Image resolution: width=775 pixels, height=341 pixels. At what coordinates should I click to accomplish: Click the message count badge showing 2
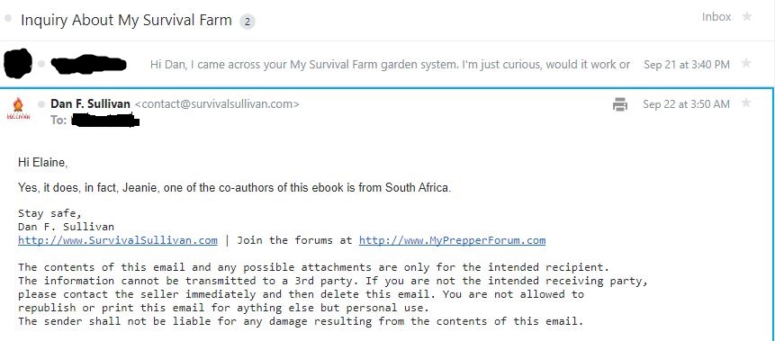tap(248, 22)
